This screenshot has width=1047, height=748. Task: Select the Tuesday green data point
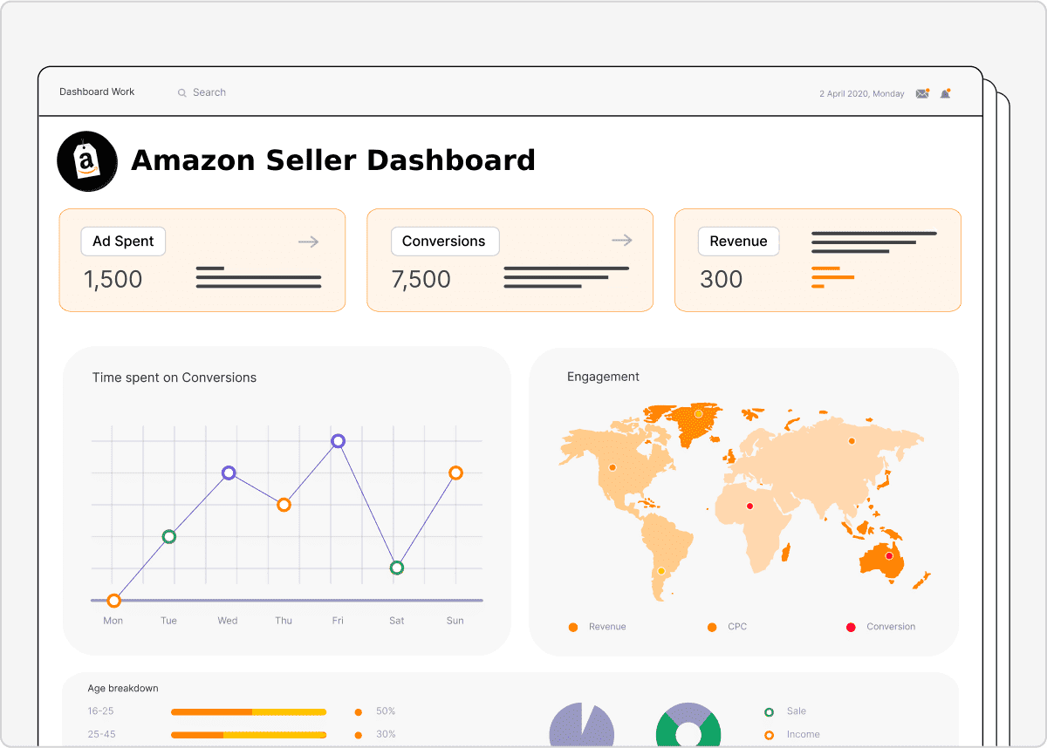tap(169, 537)
